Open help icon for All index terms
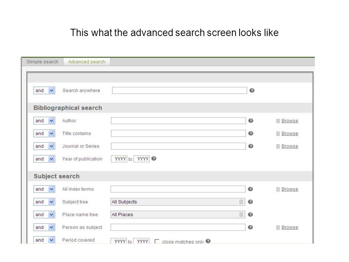 pyautogui.click(x=250, y=189)
